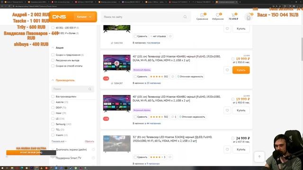Check the 60 001 - 100 000 ₽ price filter
This screenshot has width=303, height=170.
pos(53,28)
